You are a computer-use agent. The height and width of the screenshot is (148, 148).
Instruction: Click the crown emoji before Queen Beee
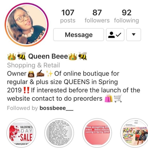coord(11,57)
